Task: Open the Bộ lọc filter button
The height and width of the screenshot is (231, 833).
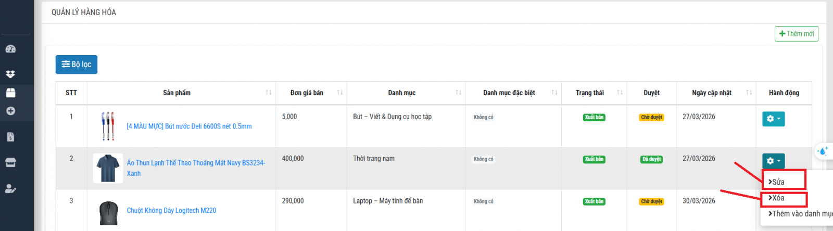Action: 77,65
